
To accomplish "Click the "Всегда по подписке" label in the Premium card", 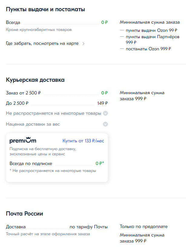I will tap(31, 163).
